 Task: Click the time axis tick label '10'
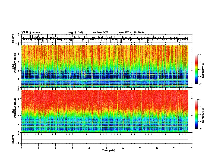[x=191, y=148]
